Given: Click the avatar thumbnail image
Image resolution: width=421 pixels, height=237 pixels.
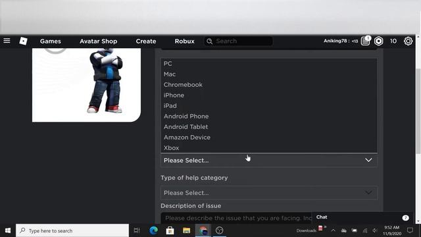Looking at the screenshot, I should (86, 85).
